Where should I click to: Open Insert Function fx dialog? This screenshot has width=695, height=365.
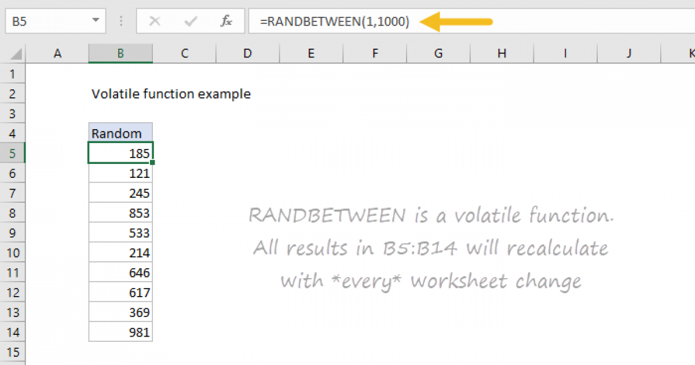click(226, 22)
